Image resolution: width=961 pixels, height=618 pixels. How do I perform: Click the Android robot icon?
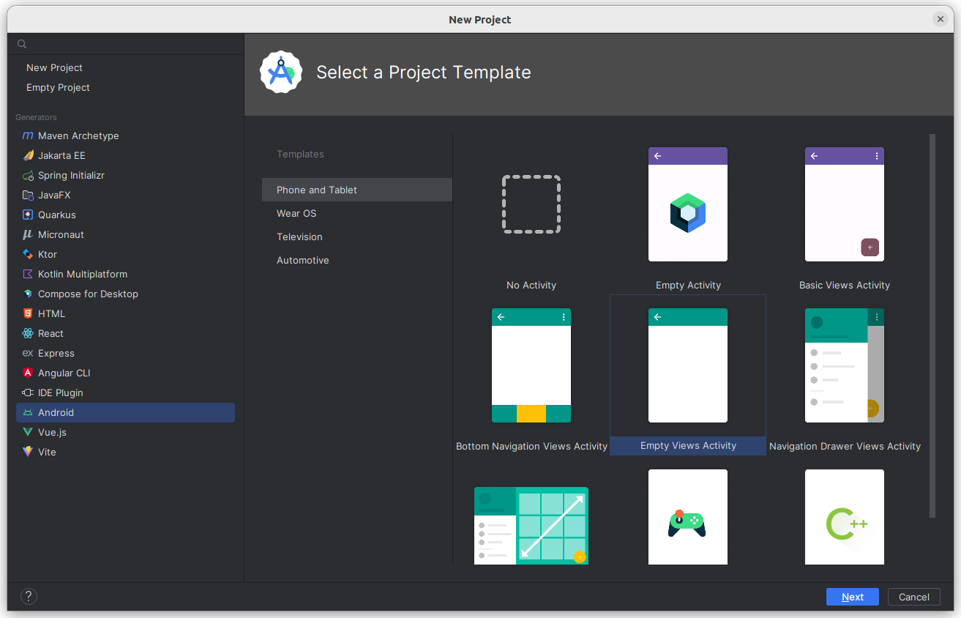coord(28,412)
